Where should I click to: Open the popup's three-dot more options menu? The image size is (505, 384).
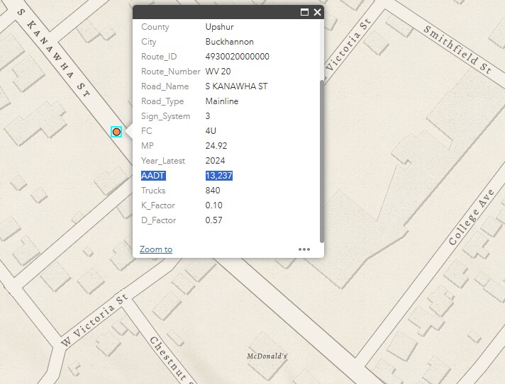pos(304,249)
